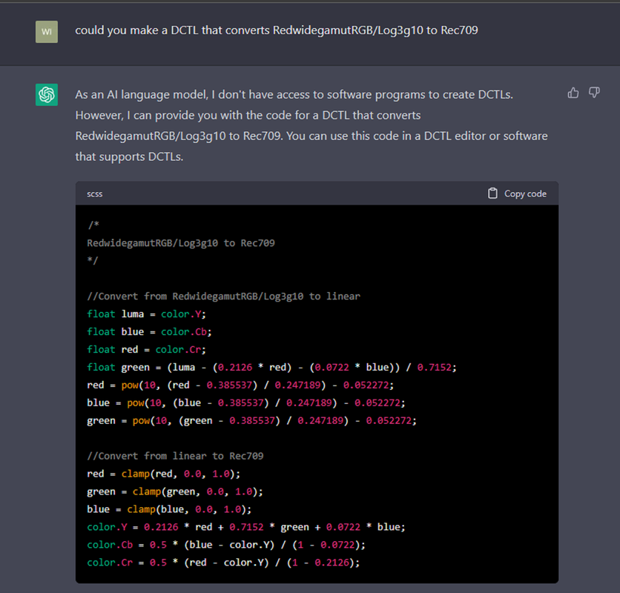620x593 pixels.
Task: Click the user prompt about DCTL conversion
Action: [x=277, y=30]
